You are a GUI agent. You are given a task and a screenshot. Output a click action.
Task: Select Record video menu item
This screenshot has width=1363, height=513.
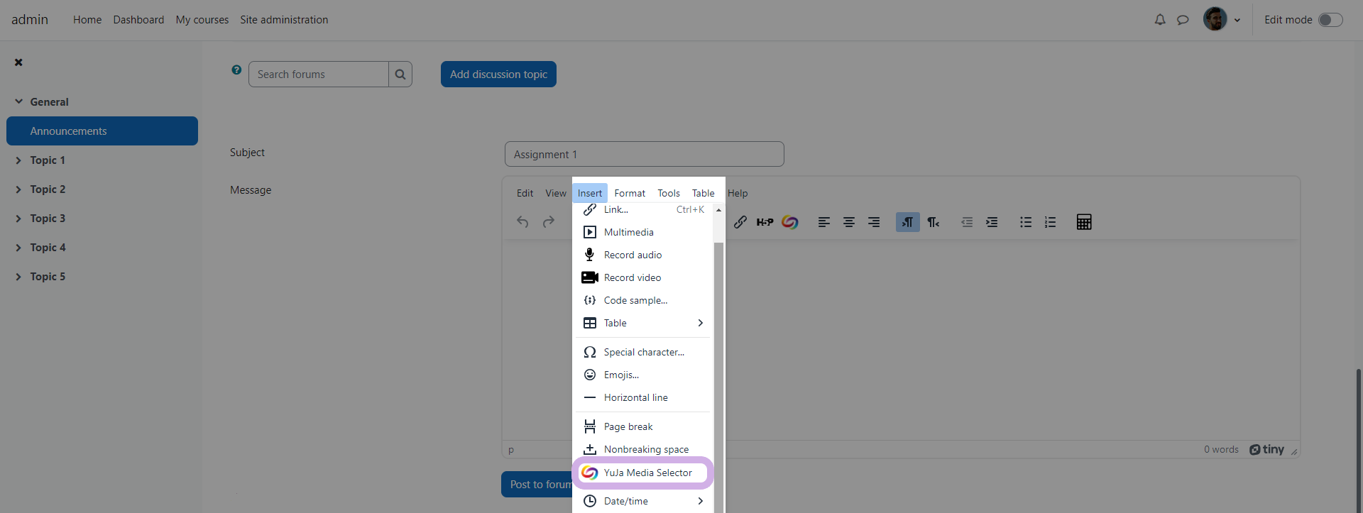643,277
